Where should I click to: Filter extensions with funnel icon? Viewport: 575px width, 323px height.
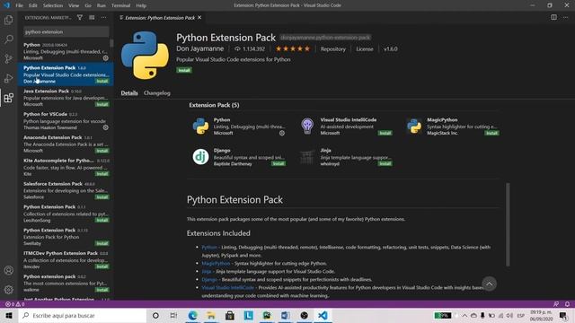[x=80, y=18]
